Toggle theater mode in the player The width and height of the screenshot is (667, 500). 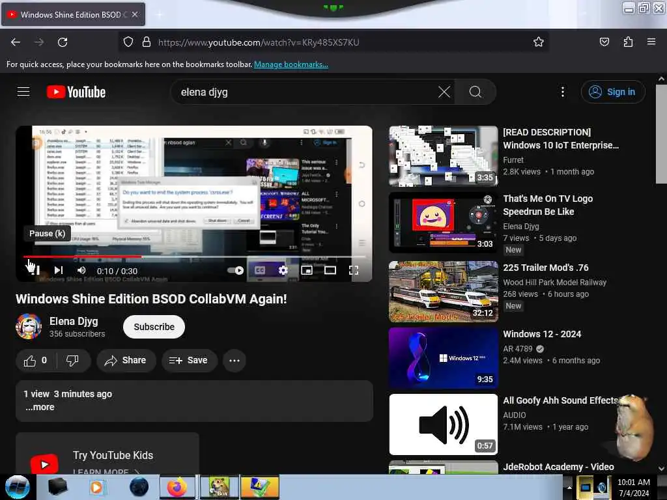pyautogui.click(x=330, y=270)
